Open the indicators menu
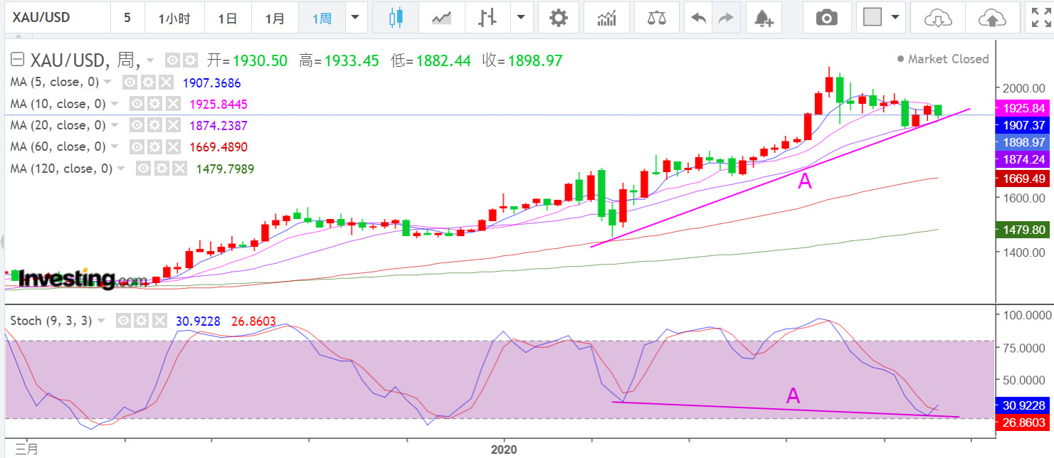1054x458 pixels. pyautogui.click(x=607, y=18)
